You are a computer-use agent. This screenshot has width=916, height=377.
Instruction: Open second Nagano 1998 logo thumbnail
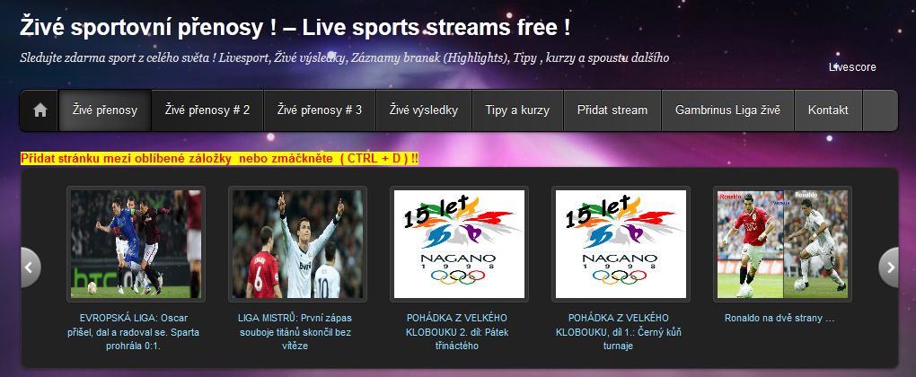(621, 244)
